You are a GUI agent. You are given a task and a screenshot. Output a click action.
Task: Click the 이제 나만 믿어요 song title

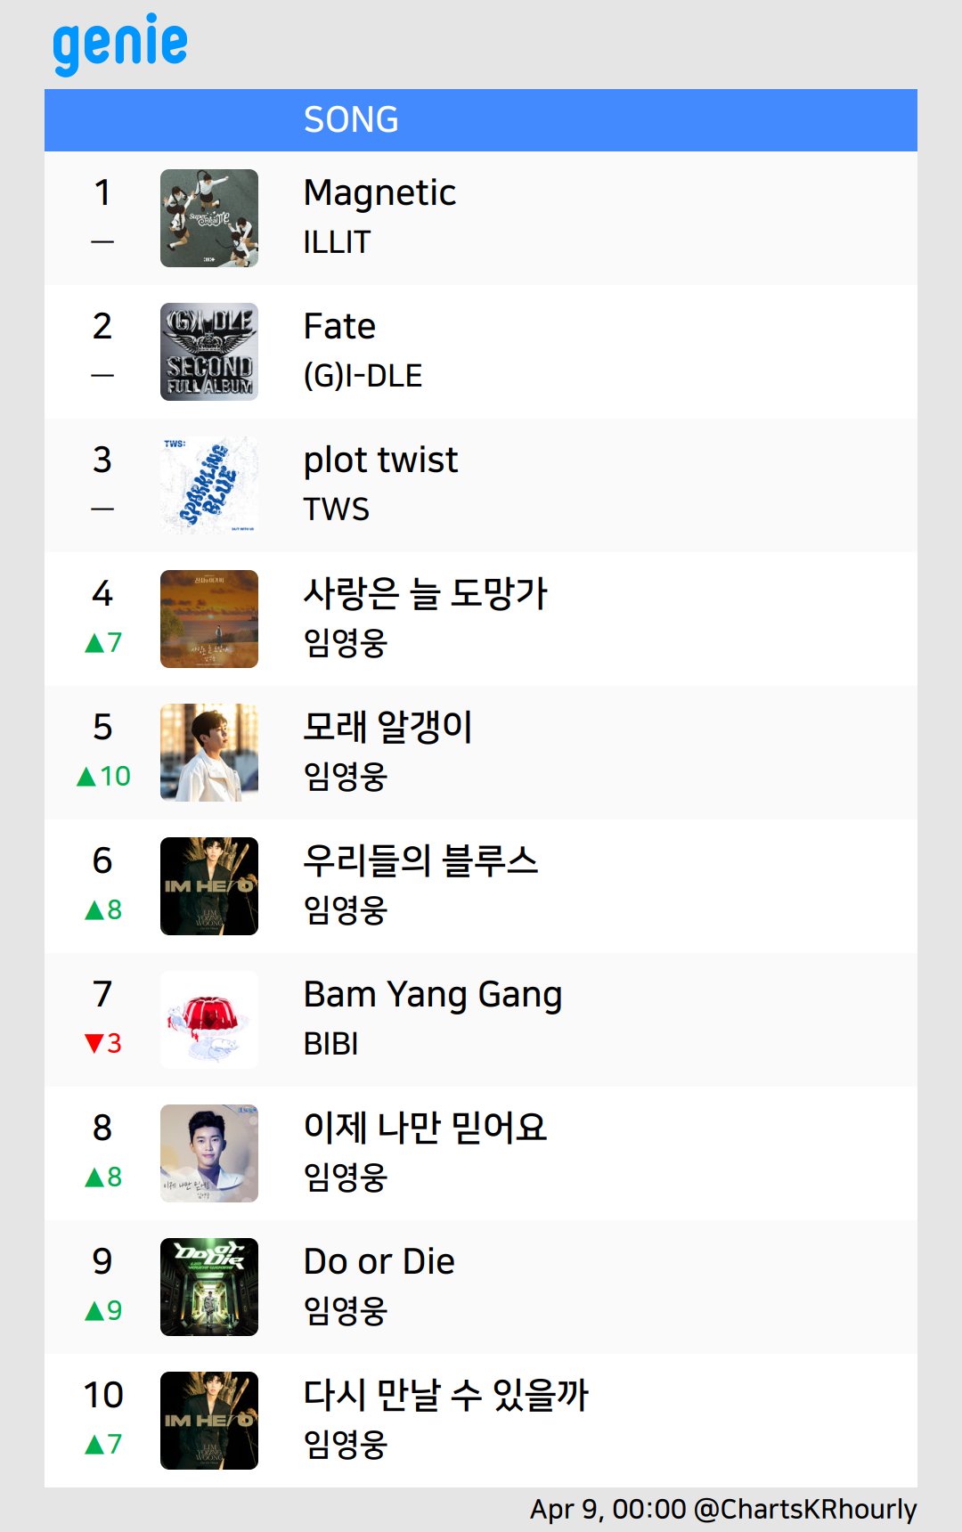coord(425,1128)
